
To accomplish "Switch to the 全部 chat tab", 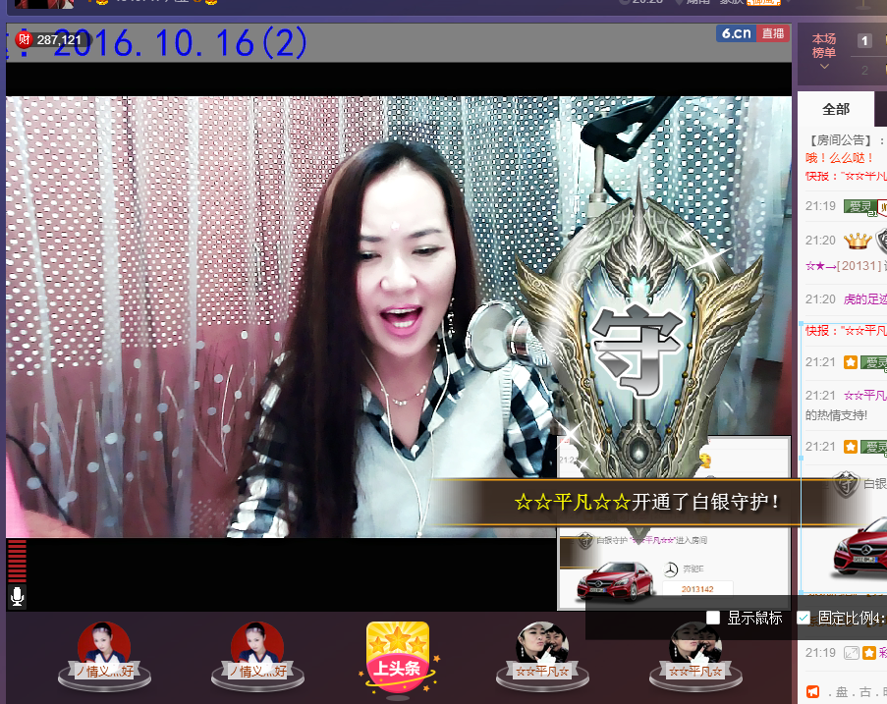I will pos(836,109).
